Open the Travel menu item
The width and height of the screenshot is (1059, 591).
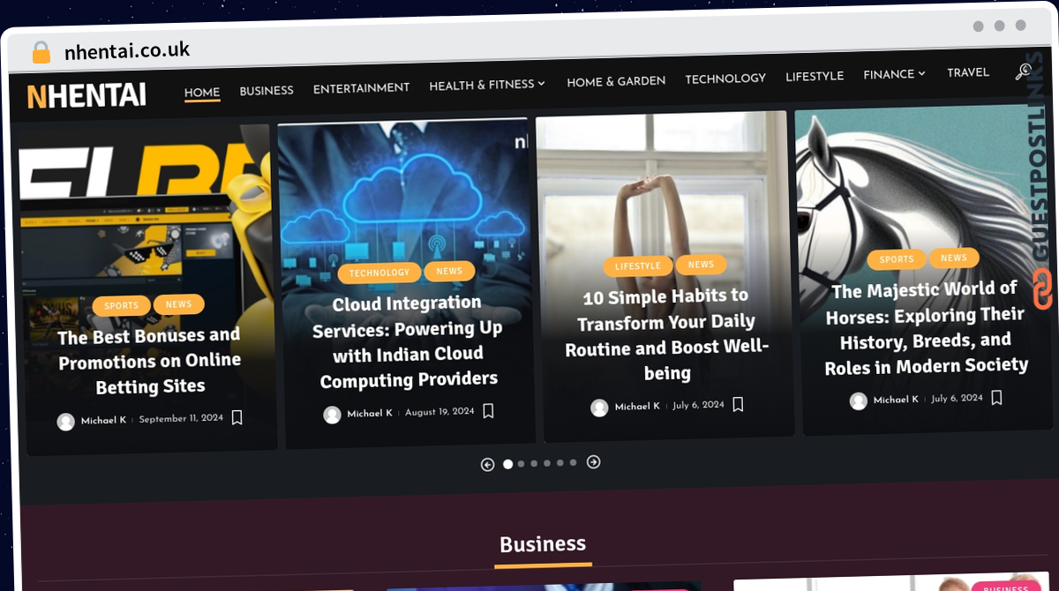tap(968, 72)
